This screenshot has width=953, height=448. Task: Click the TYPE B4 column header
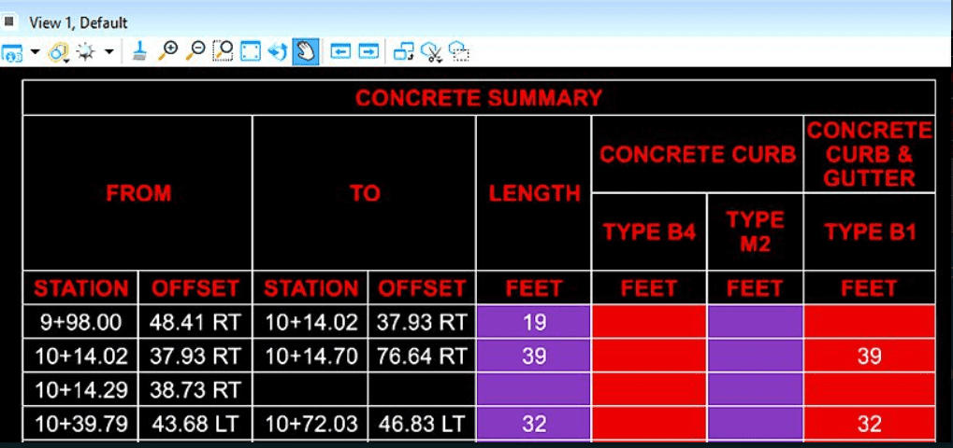click(x=649, y=231)
